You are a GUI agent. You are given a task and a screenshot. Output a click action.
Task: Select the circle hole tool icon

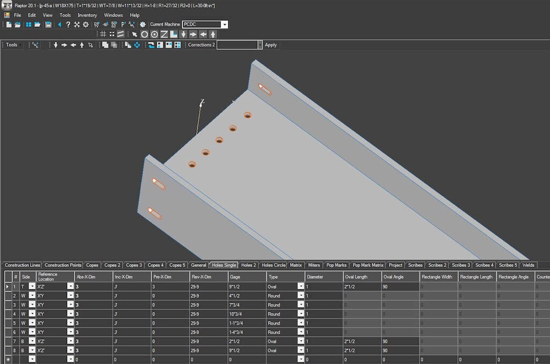pos(145,34)
